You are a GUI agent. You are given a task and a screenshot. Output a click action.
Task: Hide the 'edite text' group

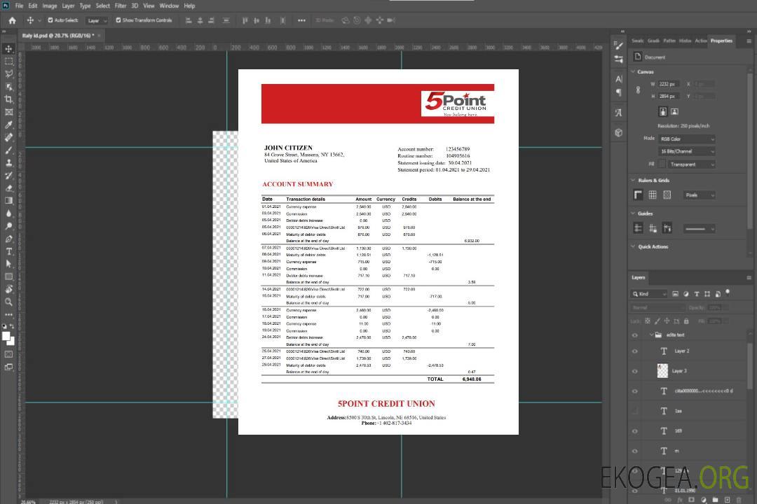pos(635,335)
